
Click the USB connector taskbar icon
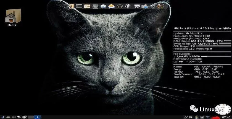pos(14,117)
